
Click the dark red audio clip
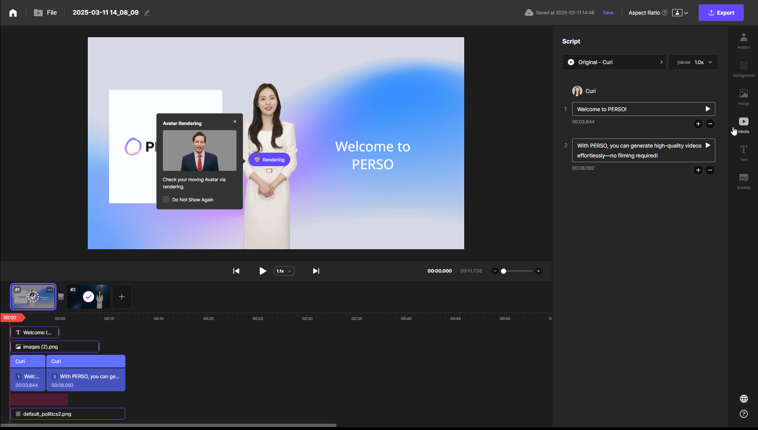click(39, 400)
